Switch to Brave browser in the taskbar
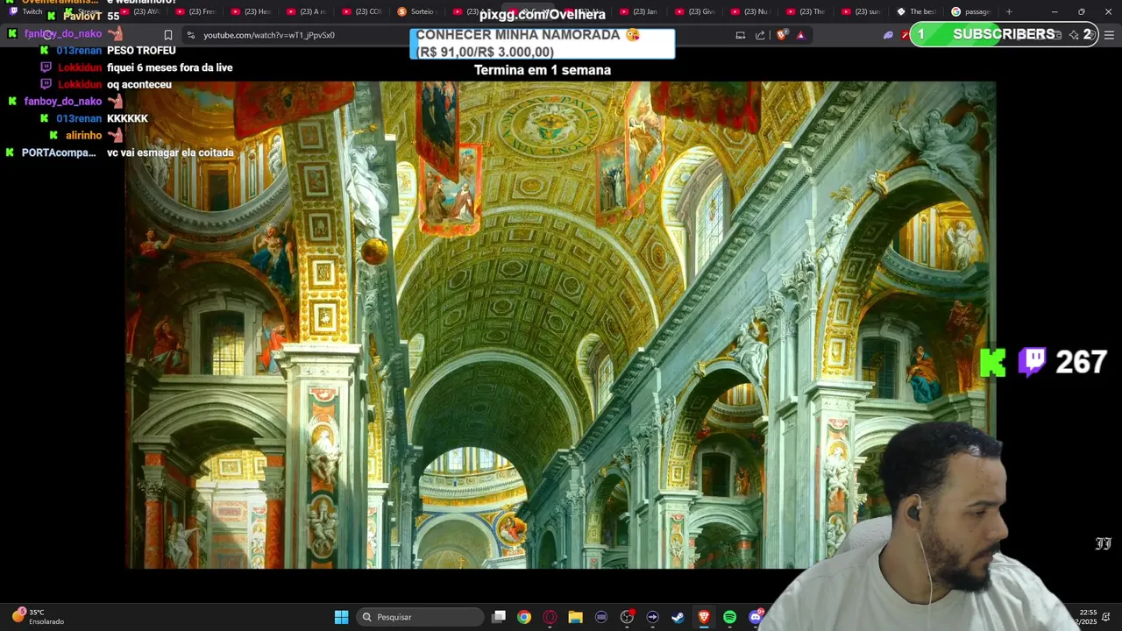The height and width of the screenshot is (631, 1122). (704, 617)
